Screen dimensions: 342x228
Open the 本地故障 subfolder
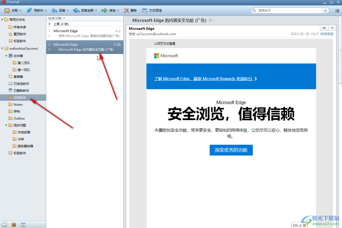point(24,132)
